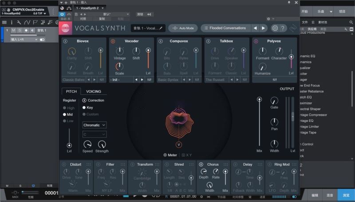The height and width of the screenshot is (202, 355).
Task: Pin the plugin window
Action: pos(289,3)
